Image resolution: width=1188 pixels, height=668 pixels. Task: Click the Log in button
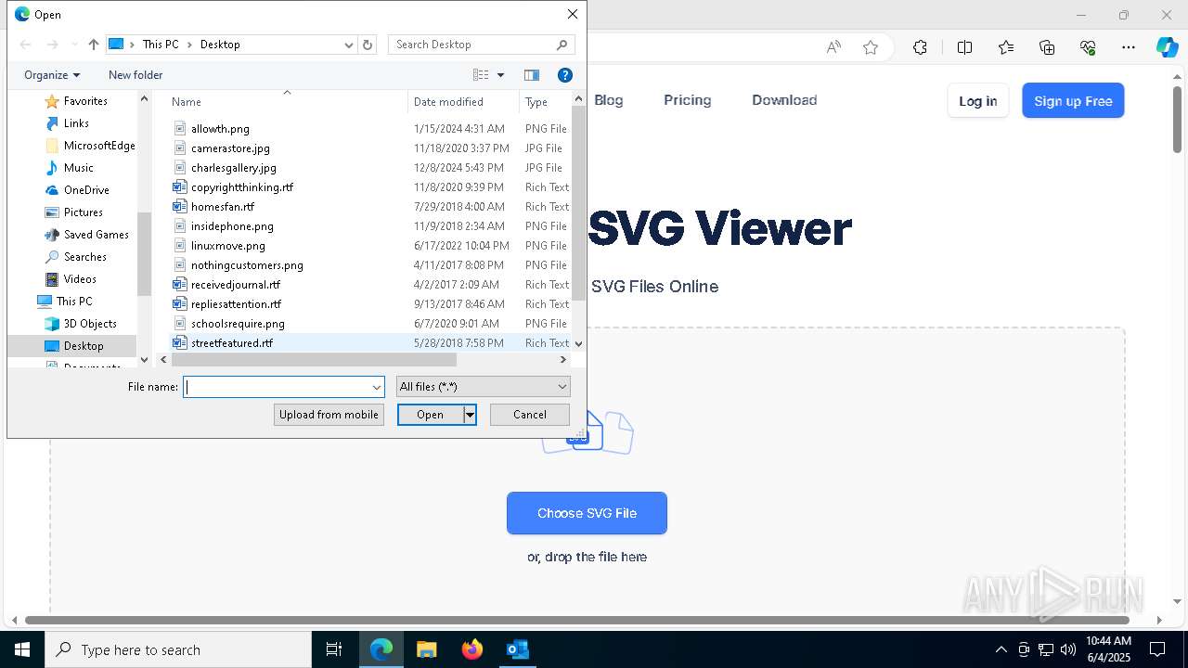(978, 100)
